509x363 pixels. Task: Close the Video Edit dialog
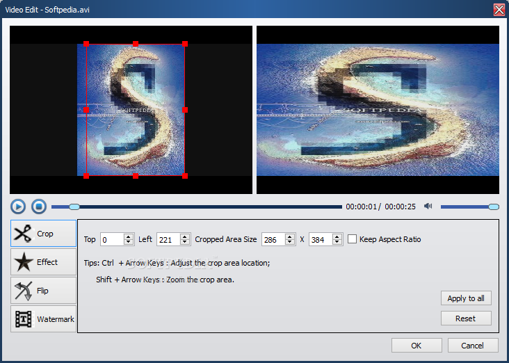(x=499, y=10)
